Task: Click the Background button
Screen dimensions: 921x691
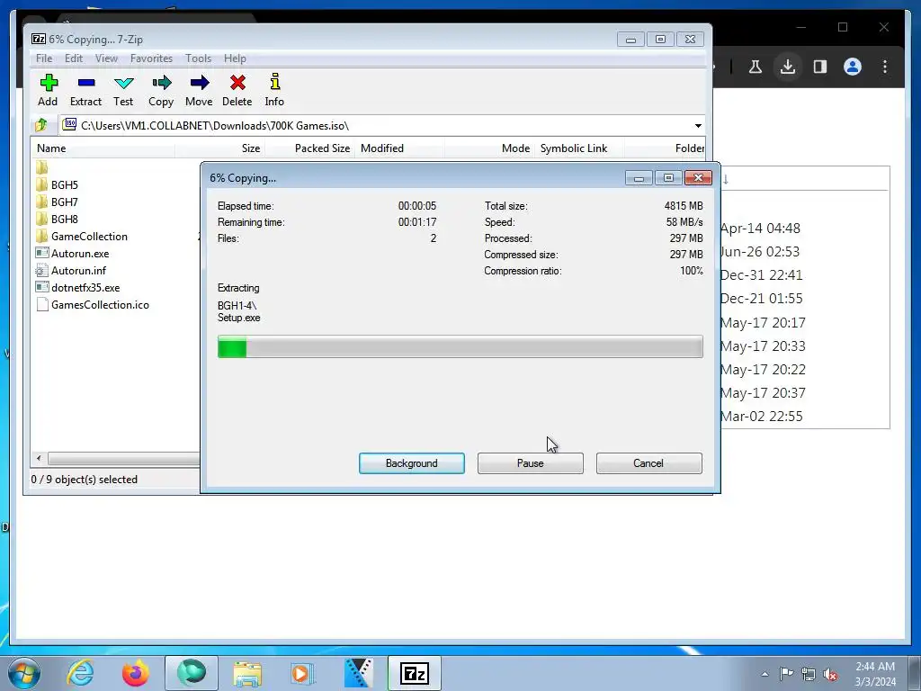Action: pos(412,463)
